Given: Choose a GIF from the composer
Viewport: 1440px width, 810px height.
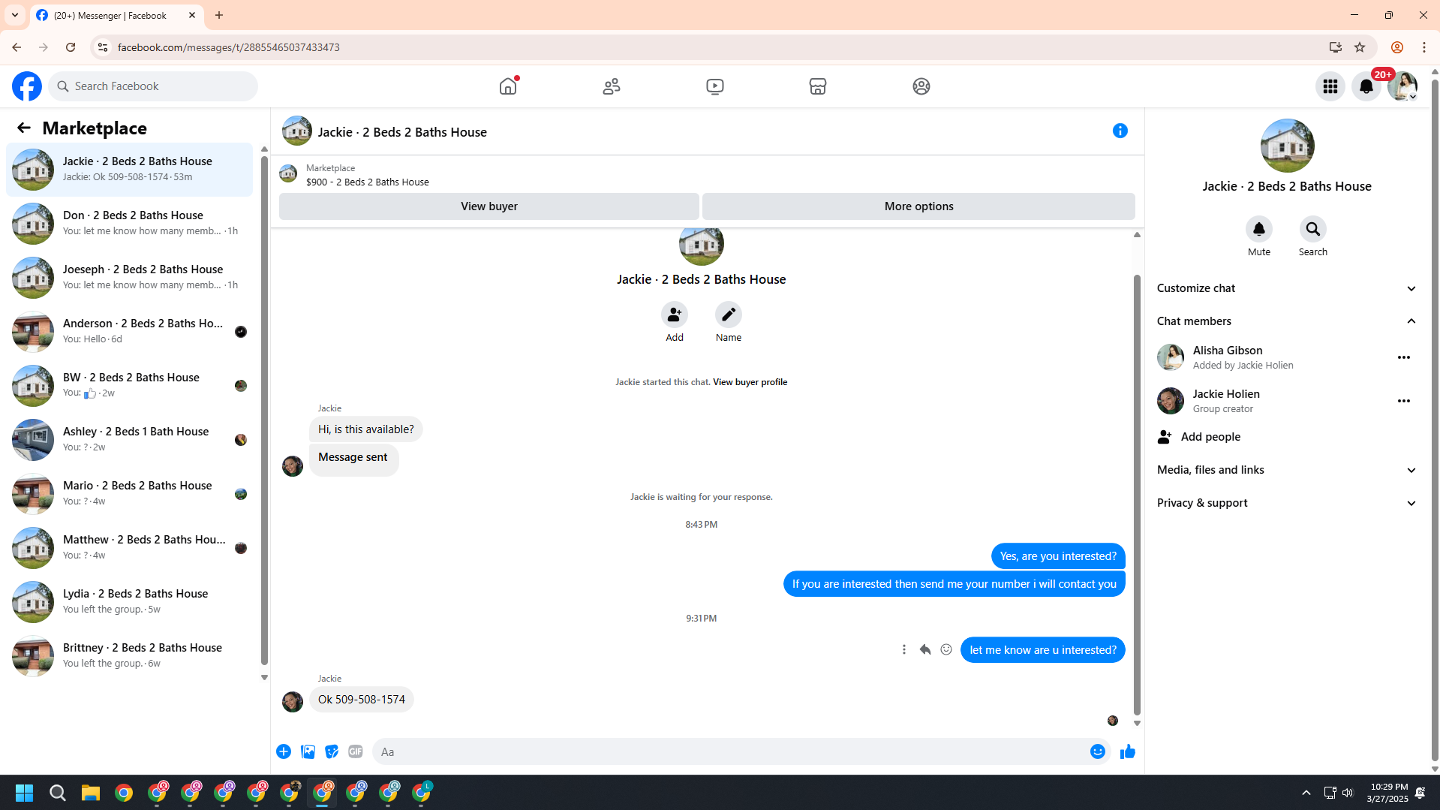Looking at the screenshot, I should click(356, 751).
